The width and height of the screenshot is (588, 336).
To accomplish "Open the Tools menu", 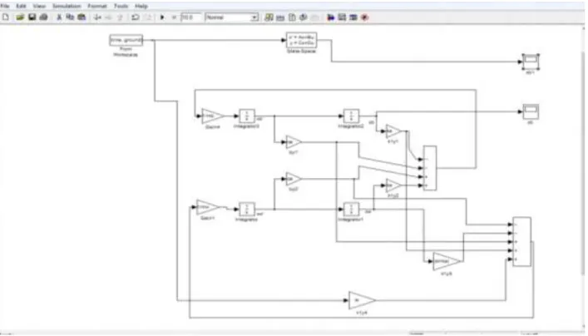I will pos(121,6).
